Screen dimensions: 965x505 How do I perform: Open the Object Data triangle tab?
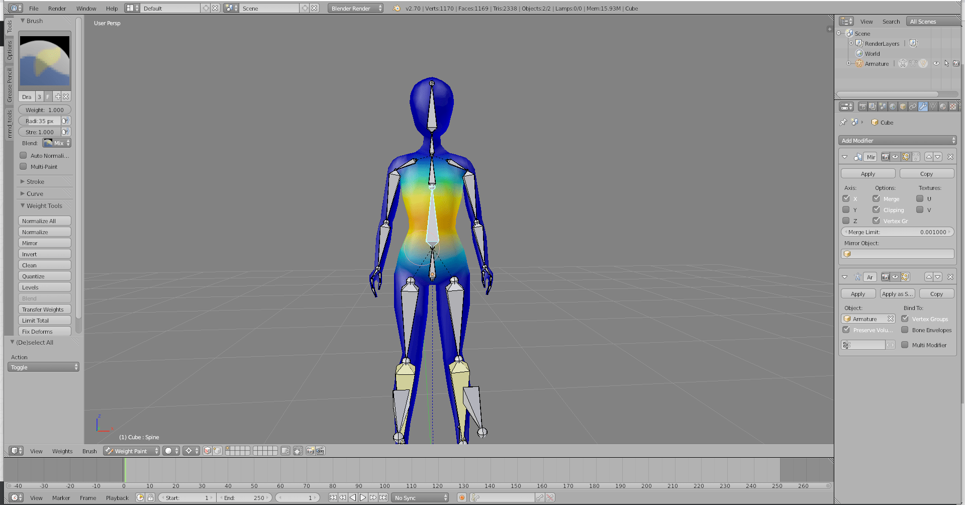pos(933,107)
